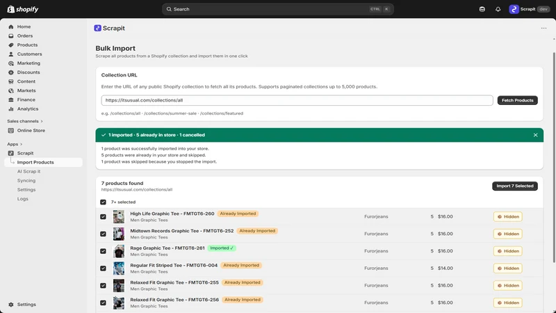Expand the Sales channels chevron

click(42, 121)
